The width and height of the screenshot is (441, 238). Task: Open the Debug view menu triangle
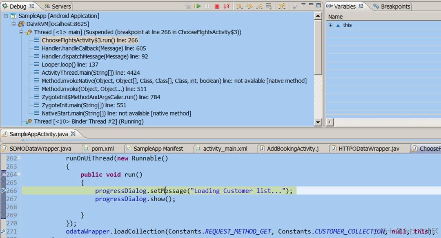303,5
